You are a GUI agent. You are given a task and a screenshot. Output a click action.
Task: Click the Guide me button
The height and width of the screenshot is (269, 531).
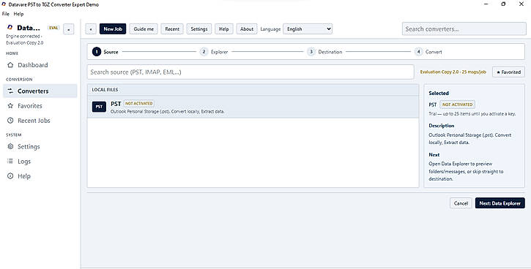(x=144, y=29)
